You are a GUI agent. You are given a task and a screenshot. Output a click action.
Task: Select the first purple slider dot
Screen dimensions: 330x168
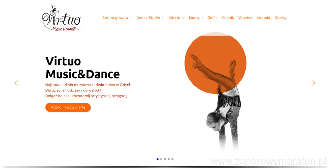(158, 159)
